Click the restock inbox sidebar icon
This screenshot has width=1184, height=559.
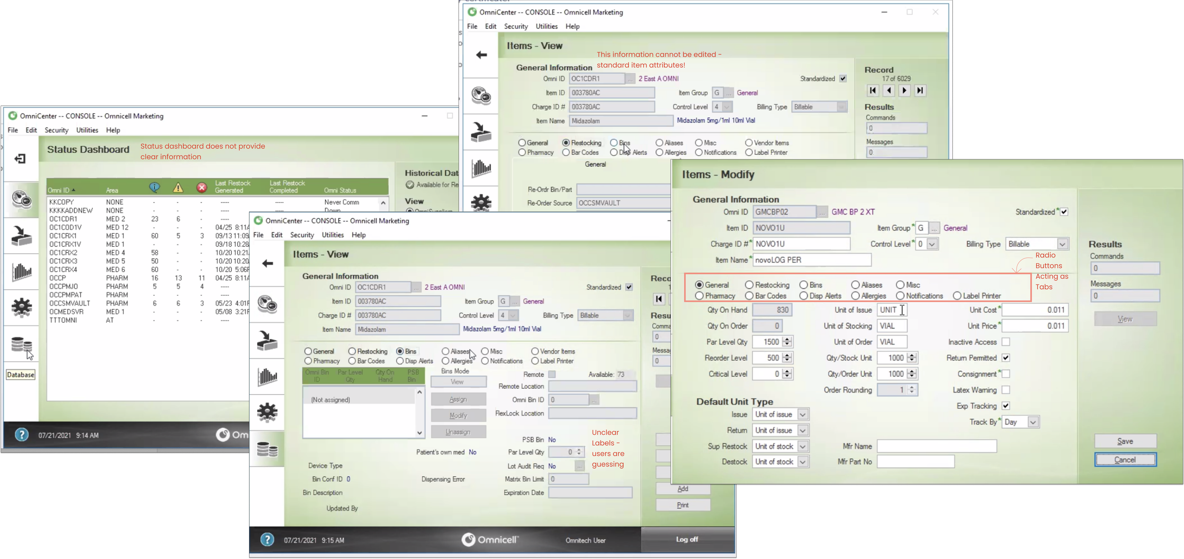[x=21, y=236]
